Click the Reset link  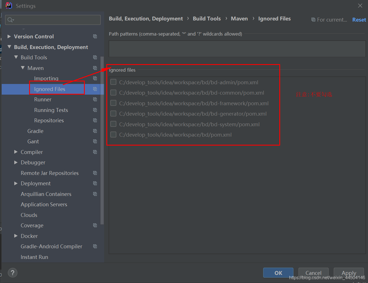tap(359, 20)
